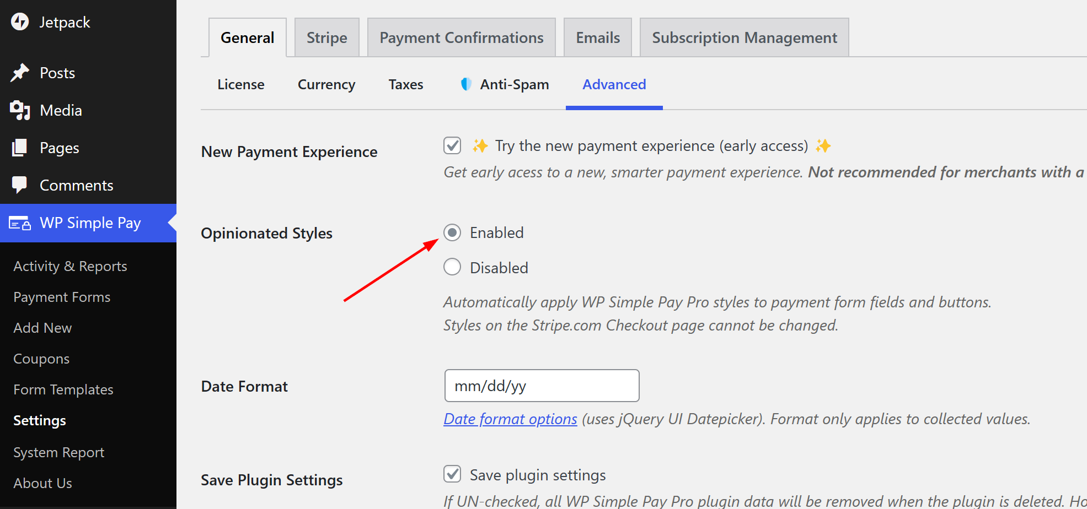The width and height of the screenshot is (1087, 509).
Task: Click the WP Simple Pay card icon
Action: pyautogui.click(x=20, y=223)
